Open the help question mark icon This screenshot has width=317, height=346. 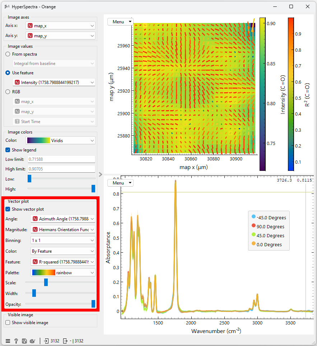tap(16, 341)
